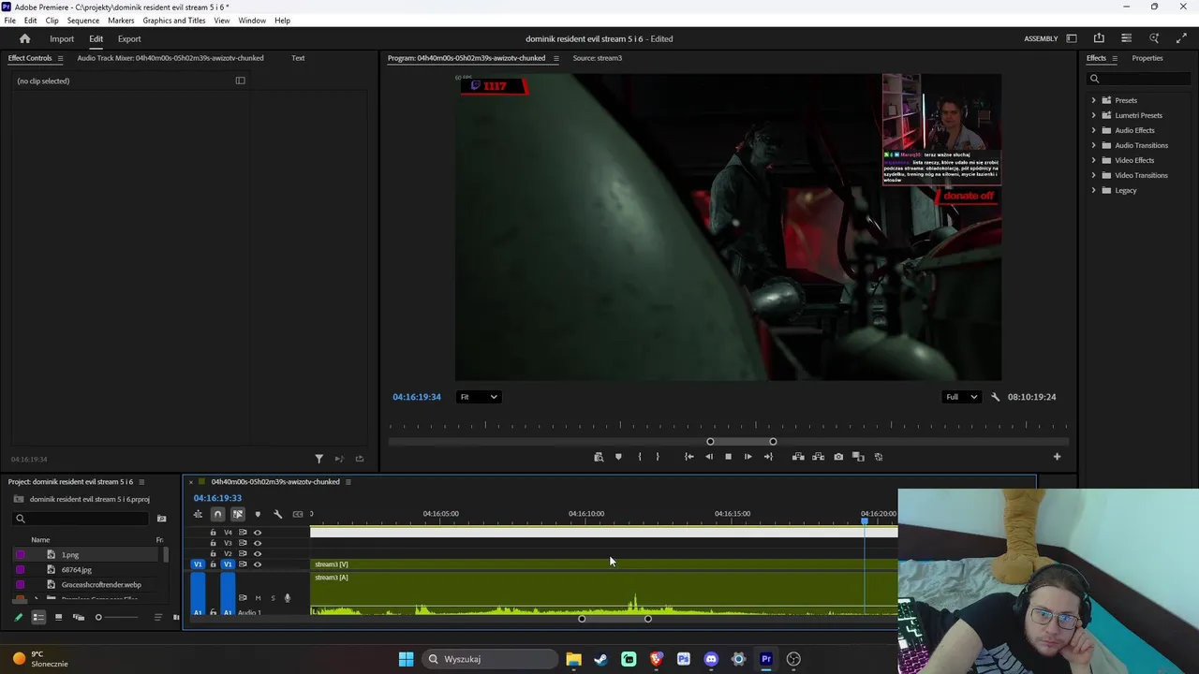This screenshot has height=674, width=1199.
Task: Click Mark In in Program Monitor
Action: (640, 457)
